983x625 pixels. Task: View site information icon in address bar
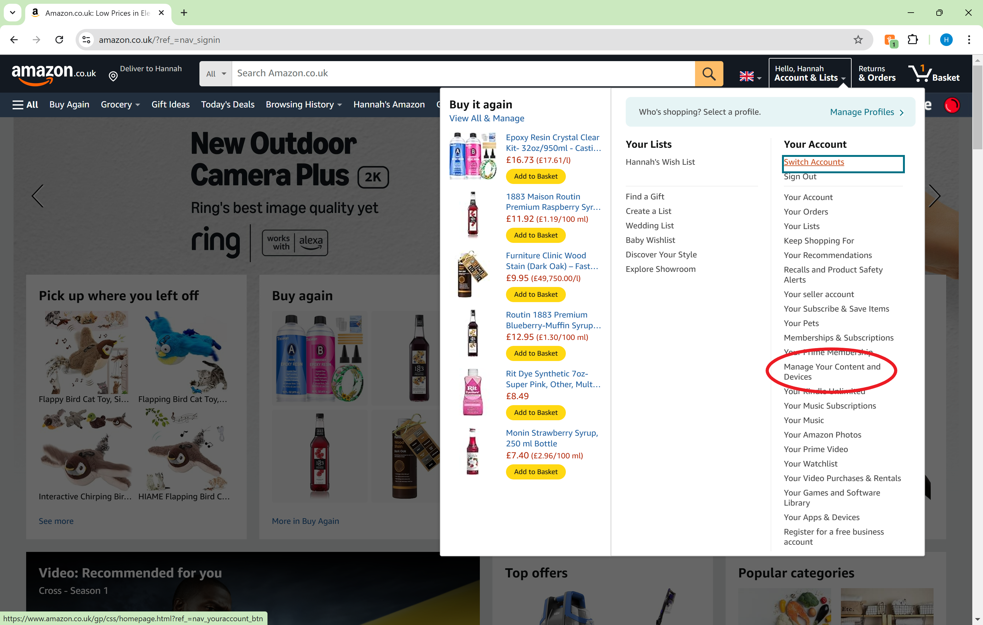tap(86, 40)
